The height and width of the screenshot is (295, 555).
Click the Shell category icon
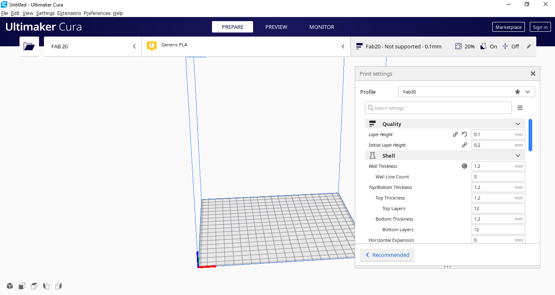coord(372,156)
